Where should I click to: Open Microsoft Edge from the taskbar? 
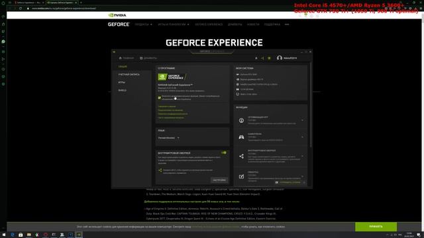13,235
